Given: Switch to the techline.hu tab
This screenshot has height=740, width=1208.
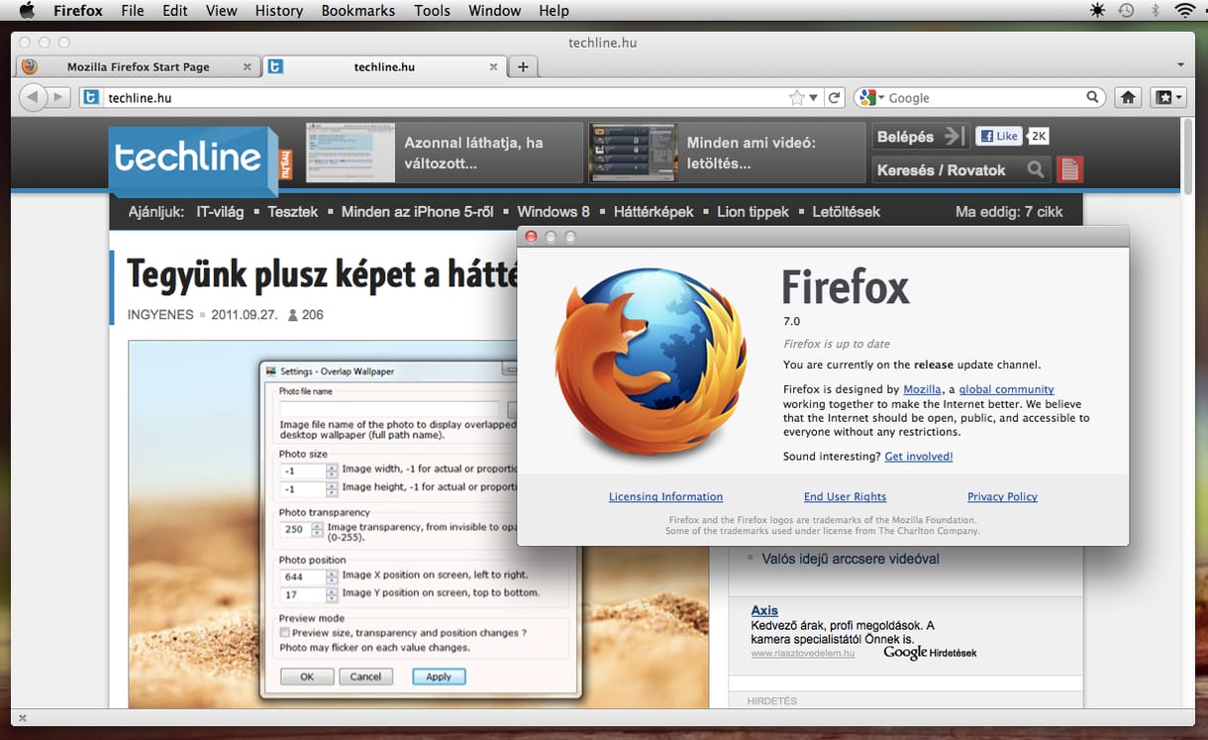Looking at the screenshot, I should point(384,67).
